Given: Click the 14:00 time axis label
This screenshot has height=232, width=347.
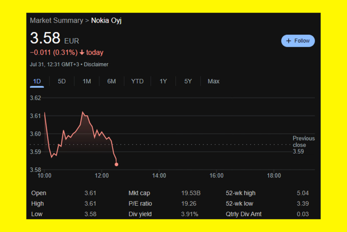Looking at the screenshot, I should [159, 176].
